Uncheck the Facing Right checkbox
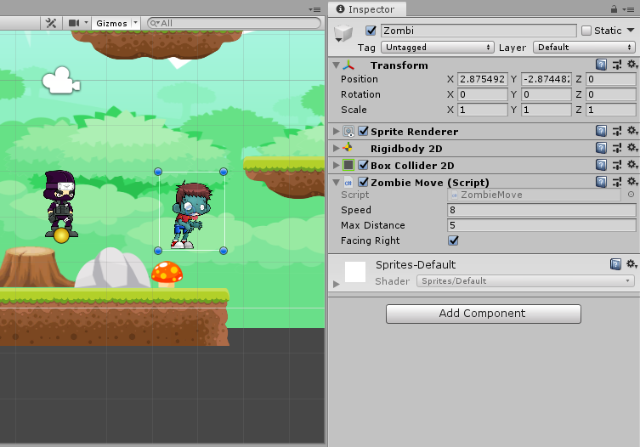 [x=453, y=240]
